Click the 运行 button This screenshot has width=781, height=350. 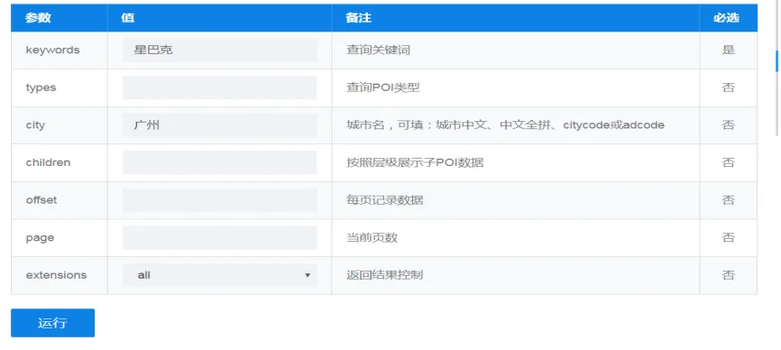(53, 323)
